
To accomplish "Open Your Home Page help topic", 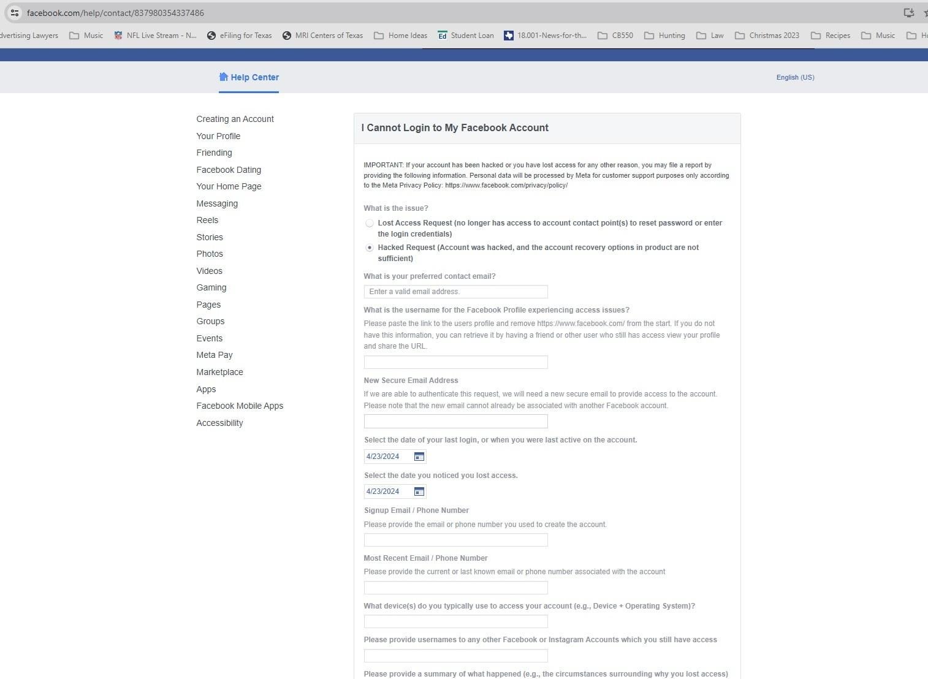I will 229,186.
